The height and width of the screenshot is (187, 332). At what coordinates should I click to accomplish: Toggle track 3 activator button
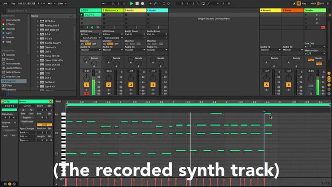131,85
